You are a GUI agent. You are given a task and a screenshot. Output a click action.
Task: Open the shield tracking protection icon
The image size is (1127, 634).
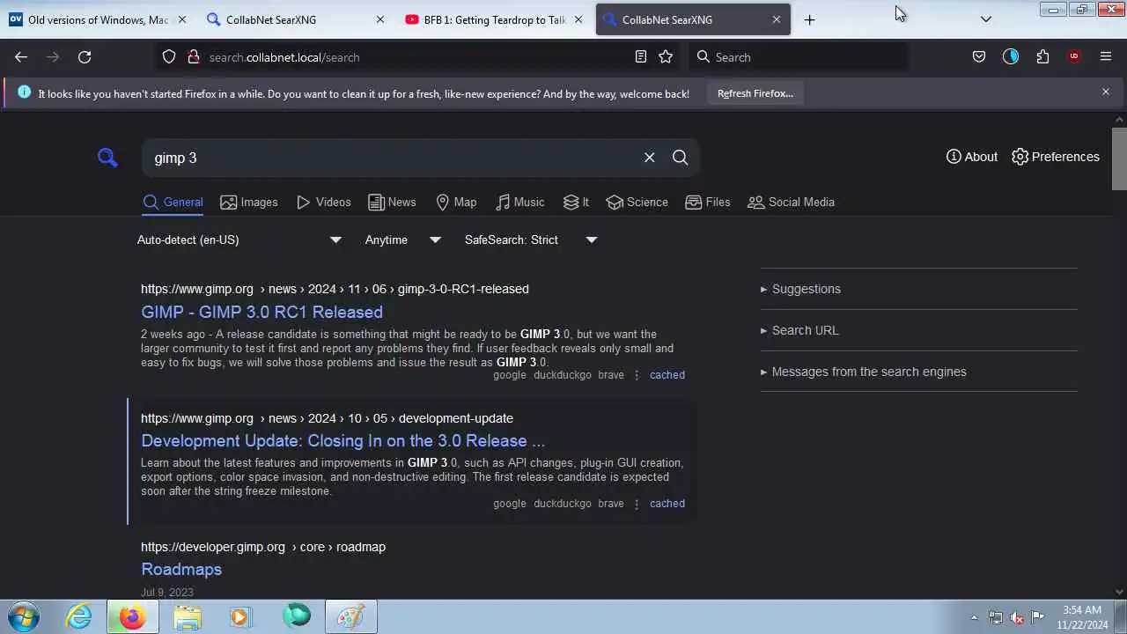point(171,56)
